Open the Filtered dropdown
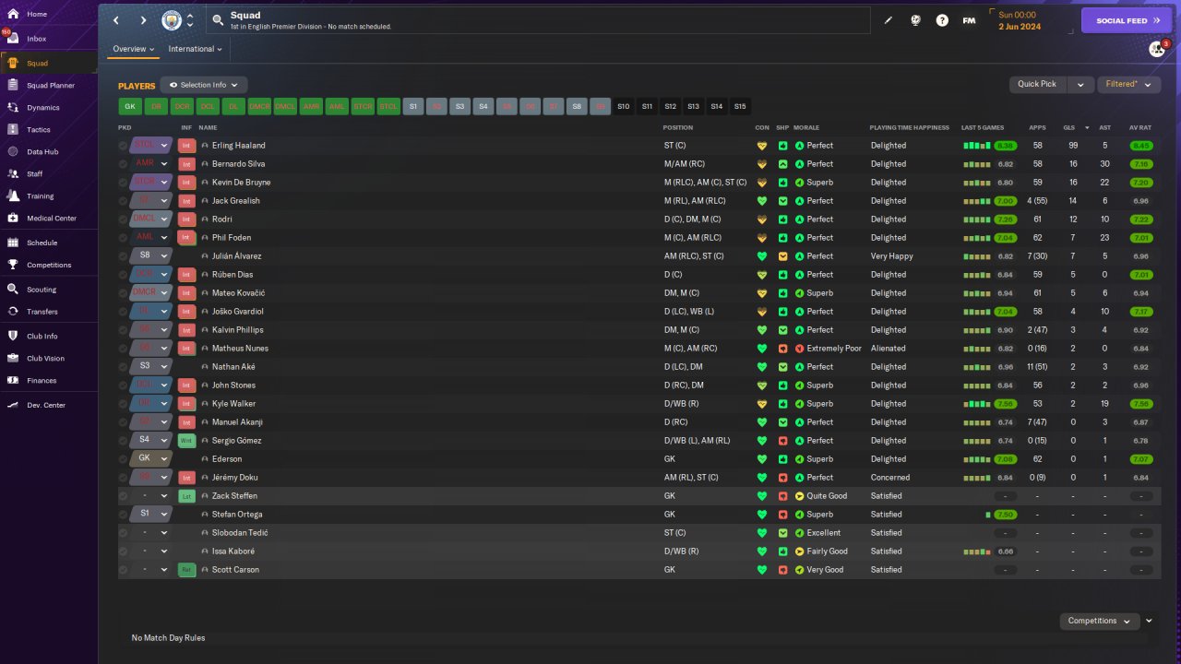Image resolution: width=1181 pixels, height=664 pixels. 1128,84
